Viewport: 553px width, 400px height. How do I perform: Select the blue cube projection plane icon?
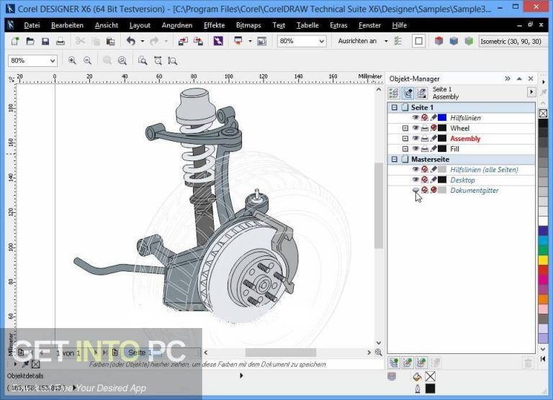[454, 41]
